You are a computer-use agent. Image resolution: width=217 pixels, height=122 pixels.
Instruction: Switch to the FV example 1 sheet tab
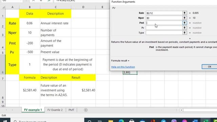pos(33,110)
